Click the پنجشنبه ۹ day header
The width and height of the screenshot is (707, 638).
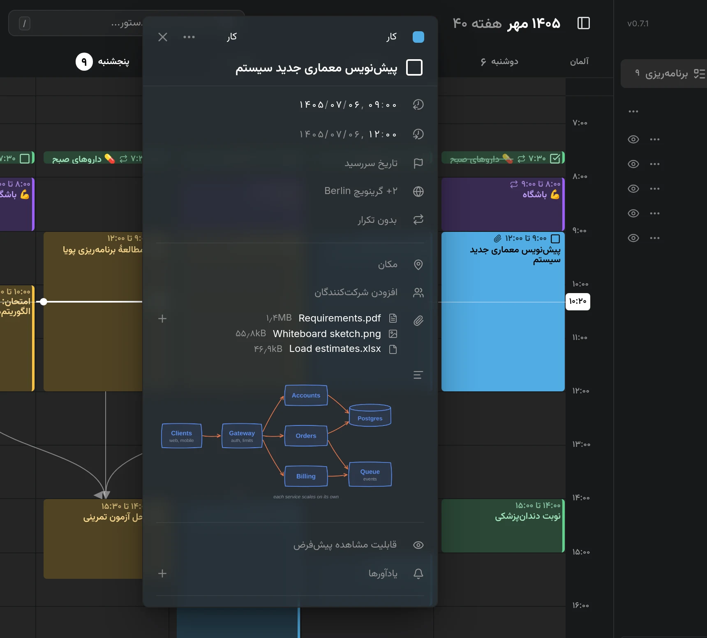[103, 62]
